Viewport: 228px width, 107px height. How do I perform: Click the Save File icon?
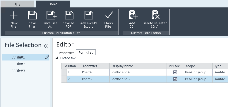tap(32, 15)
